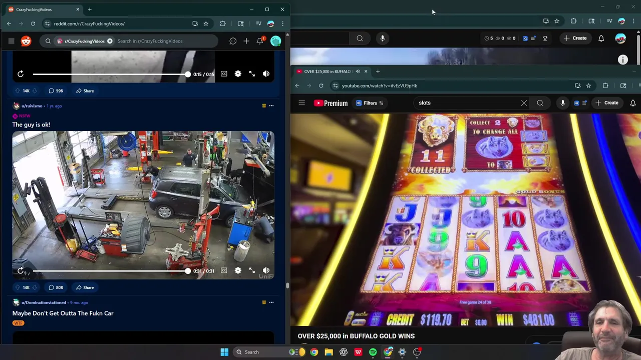The height and width of the screenshot is (360, 641).
Task: Reload the Reddit page
Action: [x=33, y=23]
